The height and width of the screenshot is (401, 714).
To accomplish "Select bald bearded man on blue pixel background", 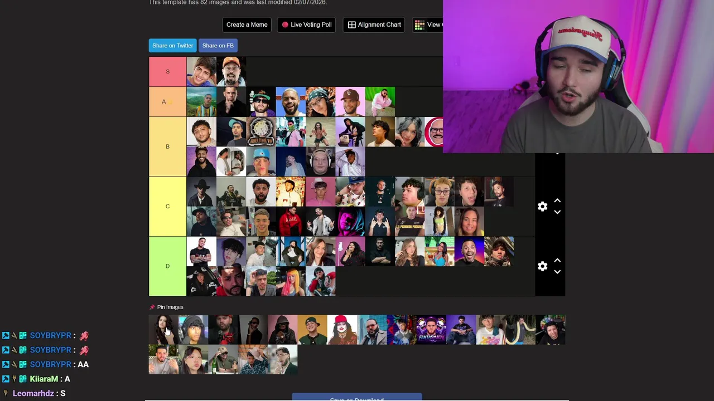I will pyautogui.click(x=291, y=101).
